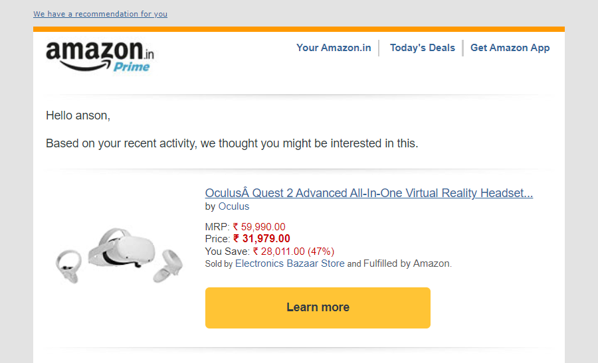Go to Today's Deals

pos(422,48)
